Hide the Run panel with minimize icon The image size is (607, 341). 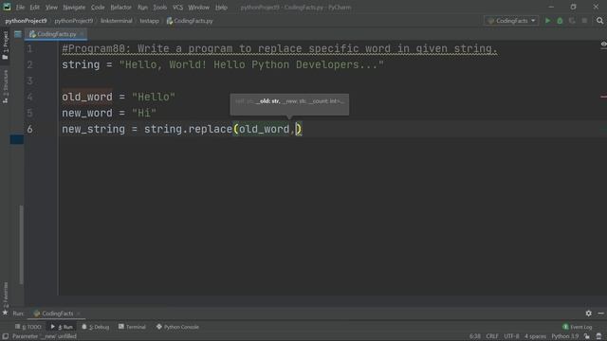pyautogui.click(x=600, y=314)
